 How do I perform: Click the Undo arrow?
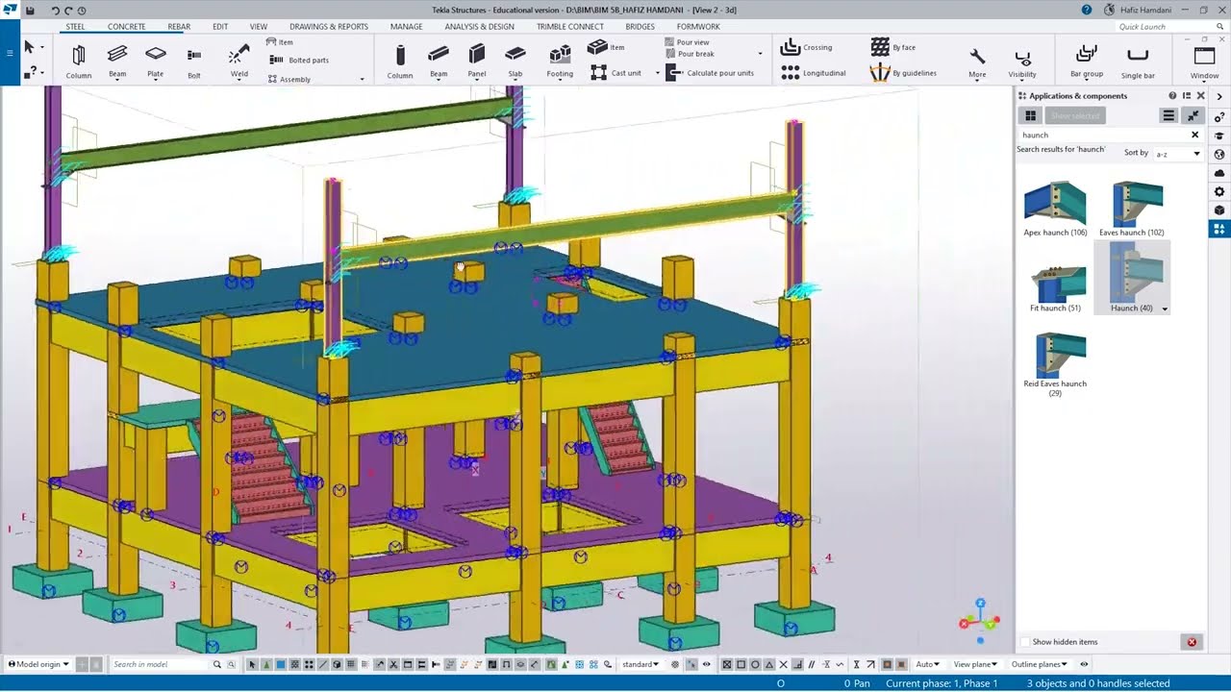(55, 11)
